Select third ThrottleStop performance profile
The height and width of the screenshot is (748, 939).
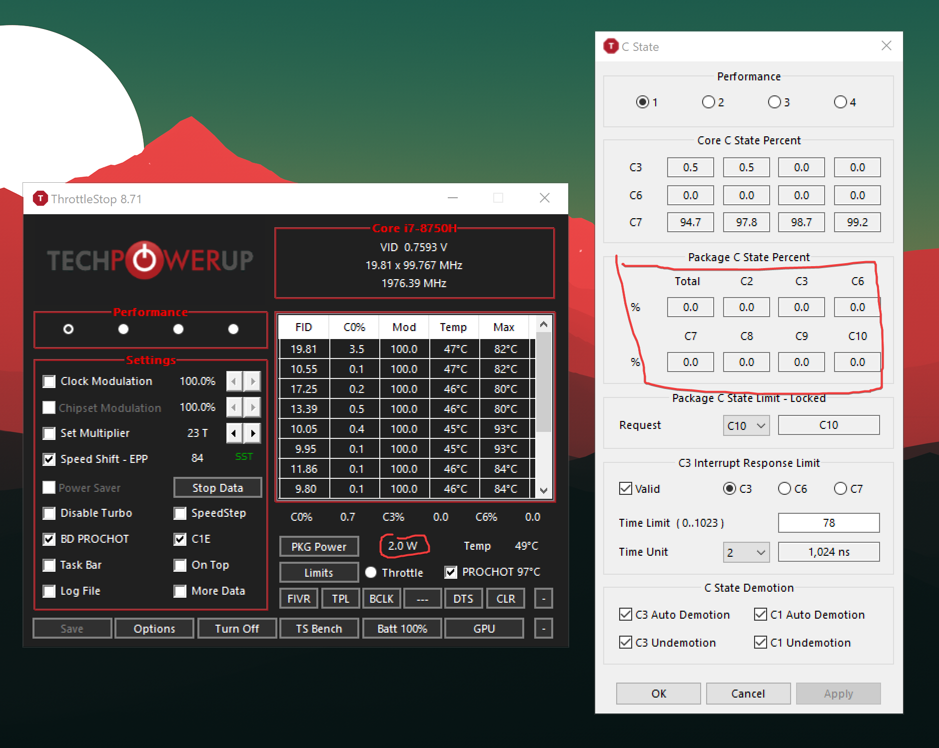pos(178,329)
